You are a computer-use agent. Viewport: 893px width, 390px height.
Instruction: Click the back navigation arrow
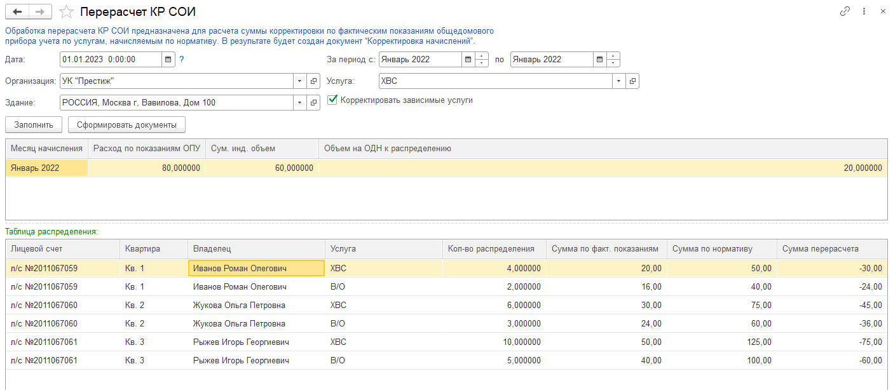click(17, 11)
